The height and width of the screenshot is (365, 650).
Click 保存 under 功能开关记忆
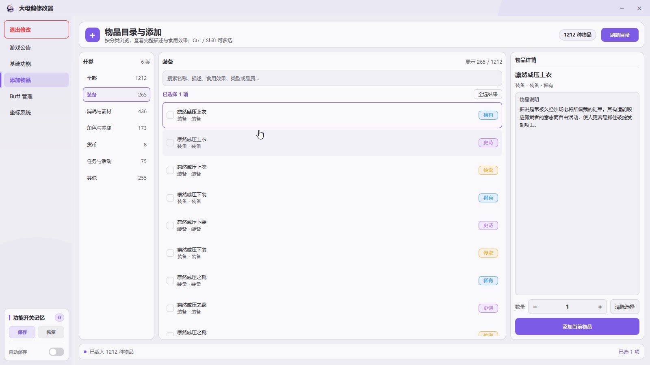click(22, 332)
